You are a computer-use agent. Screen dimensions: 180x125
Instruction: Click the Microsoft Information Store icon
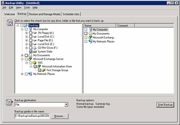pos(39,66)
